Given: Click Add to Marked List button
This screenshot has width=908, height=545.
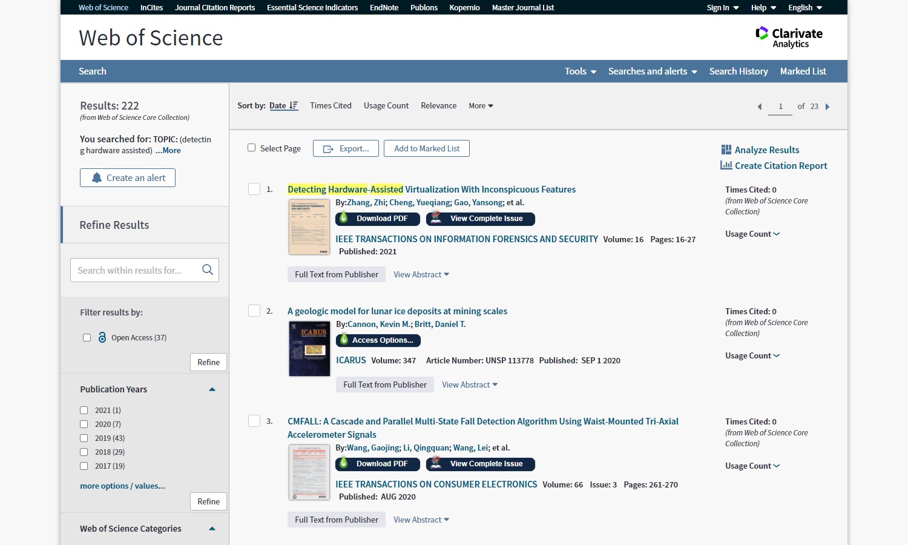Looking at the screenshot, I should (427, 148).
